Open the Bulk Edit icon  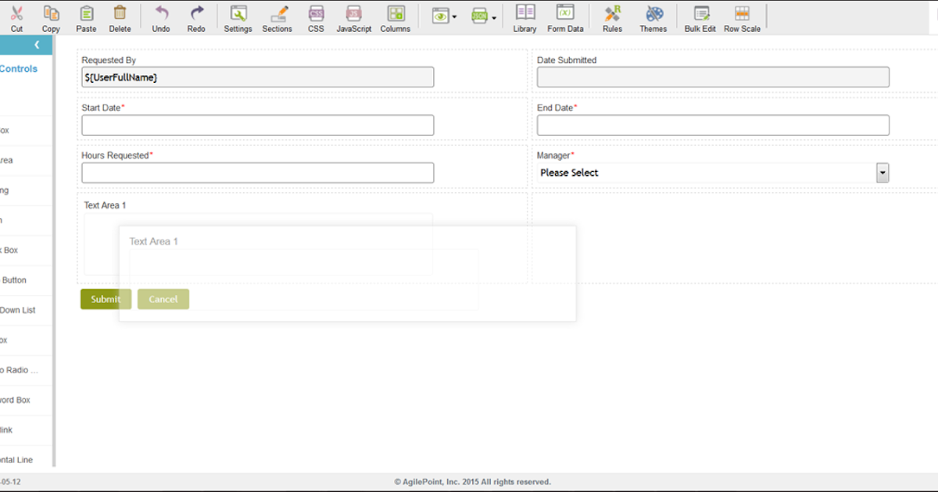[700, 17]
